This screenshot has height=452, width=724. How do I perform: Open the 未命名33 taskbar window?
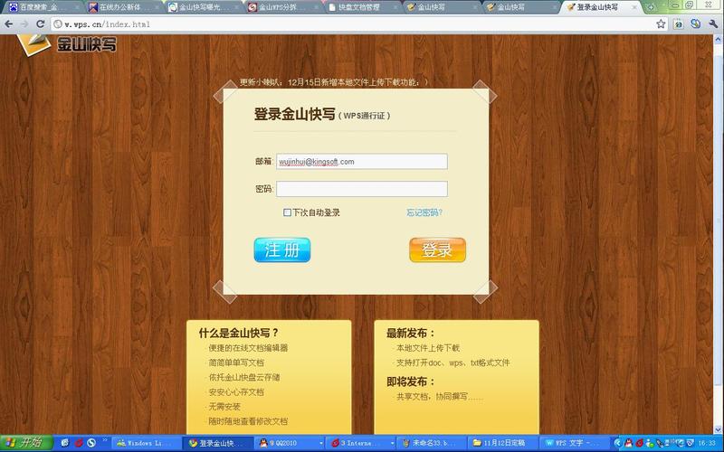(x=433, y=443)
